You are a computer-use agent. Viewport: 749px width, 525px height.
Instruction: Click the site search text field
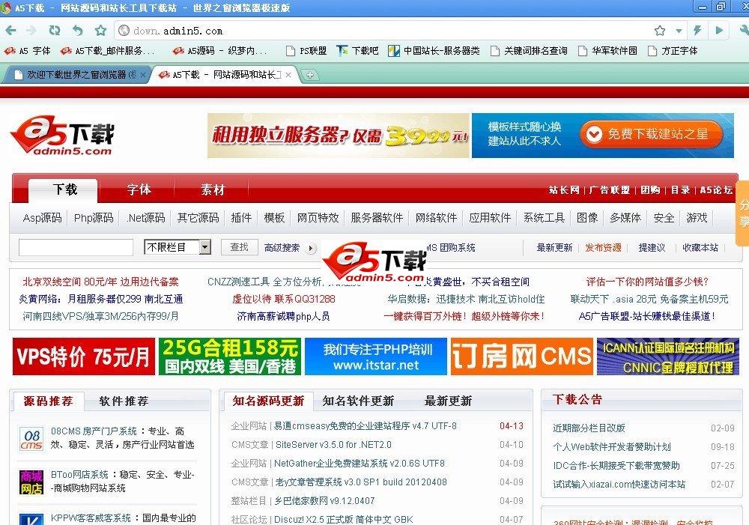[x=76, y=247]
